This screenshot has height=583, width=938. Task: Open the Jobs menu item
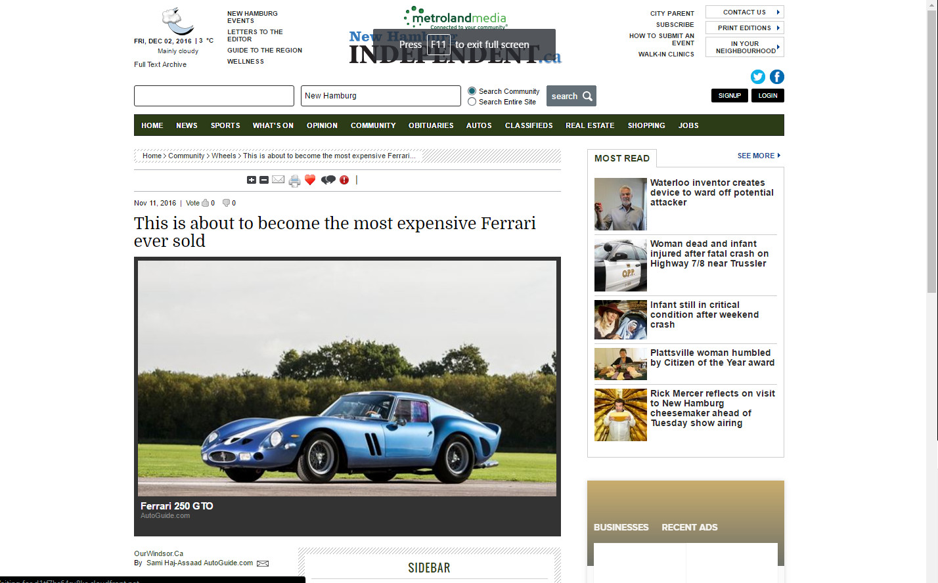click(688, 125)
